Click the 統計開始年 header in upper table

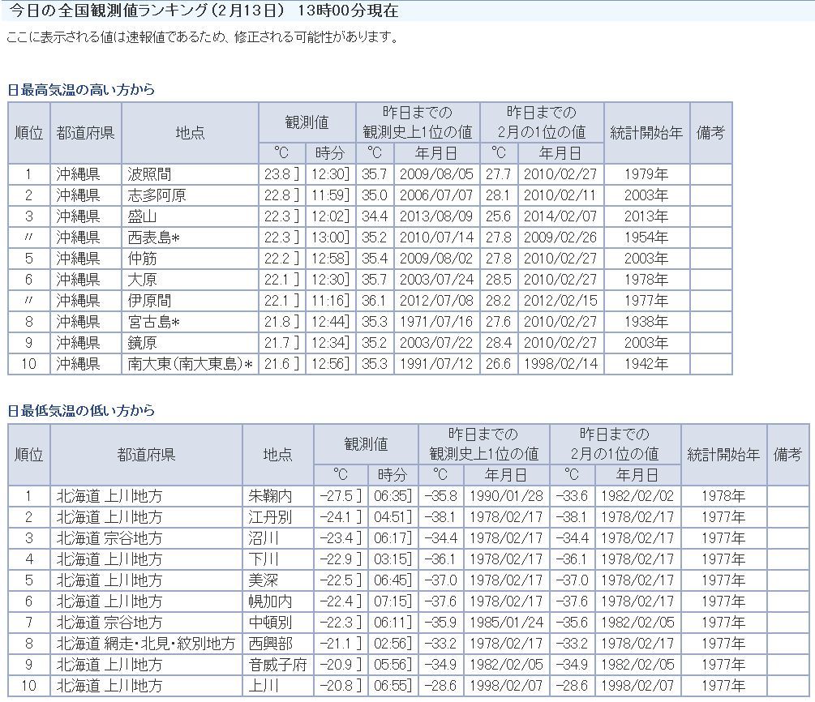(646, 132)
